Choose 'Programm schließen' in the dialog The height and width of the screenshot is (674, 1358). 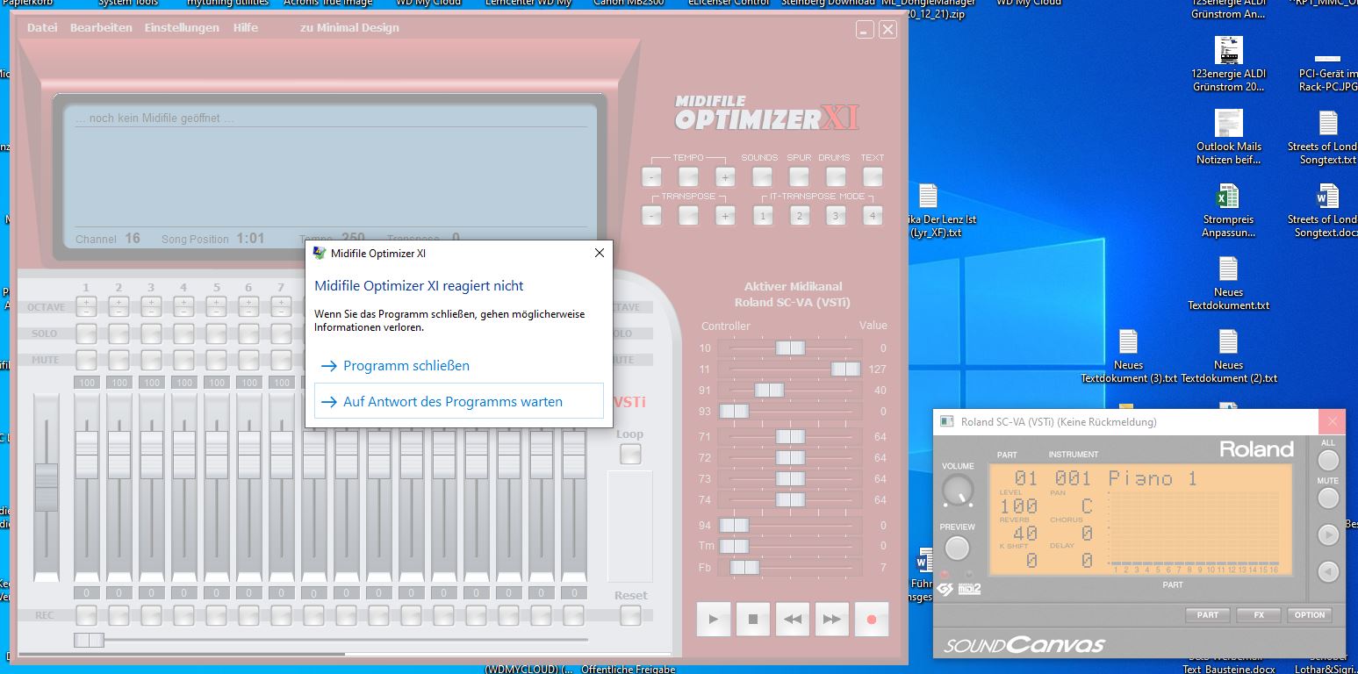406,366
